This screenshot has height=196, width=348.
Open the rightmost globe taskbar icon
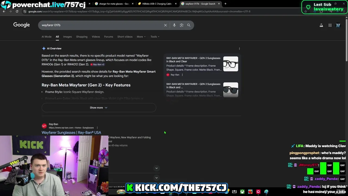[x=266, y=192]
